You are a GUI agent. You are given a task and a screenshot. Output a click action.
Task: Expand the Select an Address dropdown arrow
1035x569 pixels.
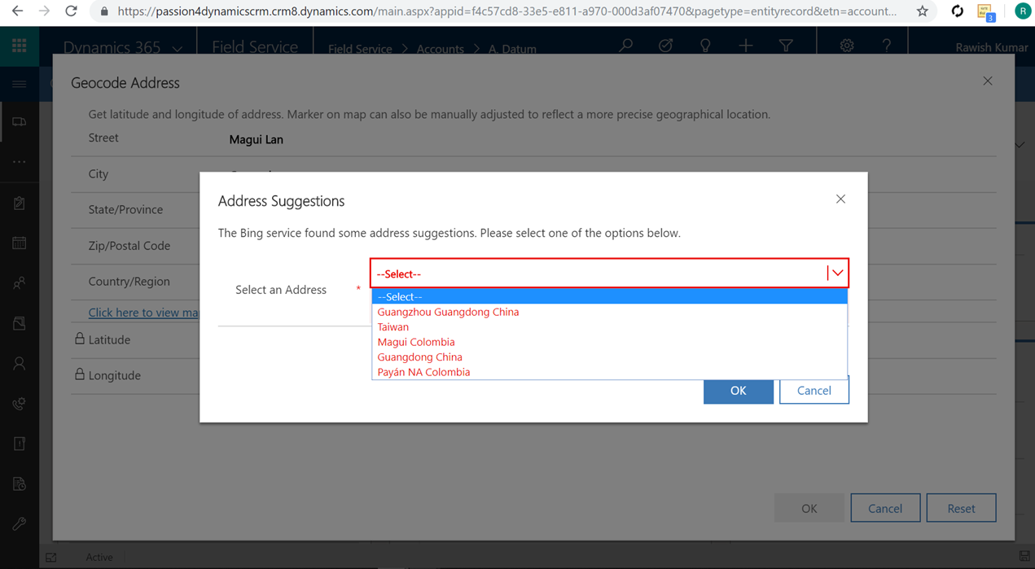tap(837, 274)
